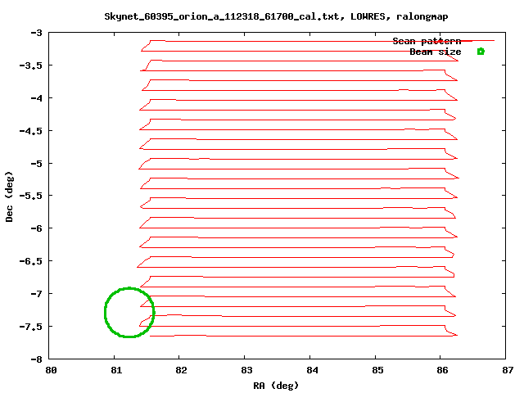Click the x-axis tick label 87
This screenshot has width=524, height=393.
coord(508,370)
